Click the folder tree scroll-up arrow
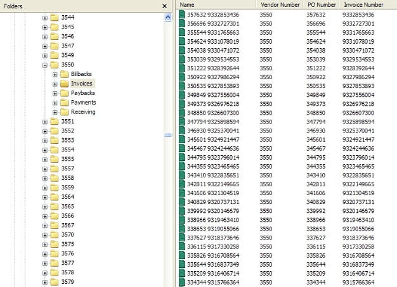This screenshot has height=287, width=397. click(168, 17)
